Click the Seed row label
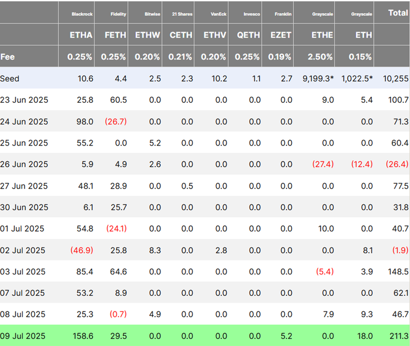 (x=10, y=79)
